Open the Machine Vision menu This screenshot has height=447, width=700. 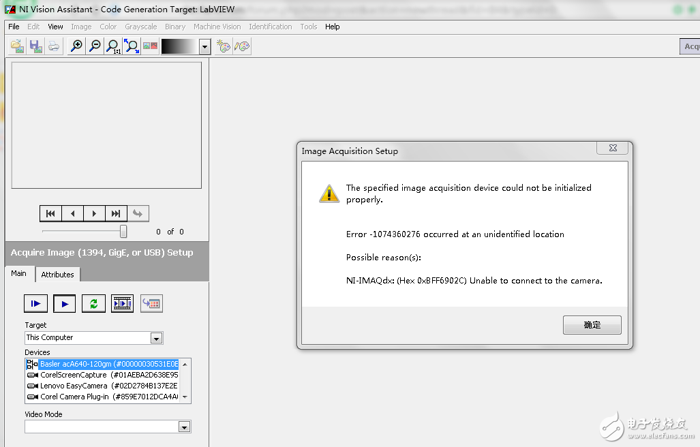pyautogui.click(x=217, y=27)
